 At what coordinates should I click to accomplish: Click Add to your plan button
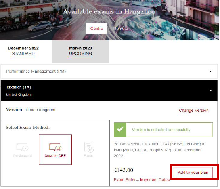[x=193, y=172]
